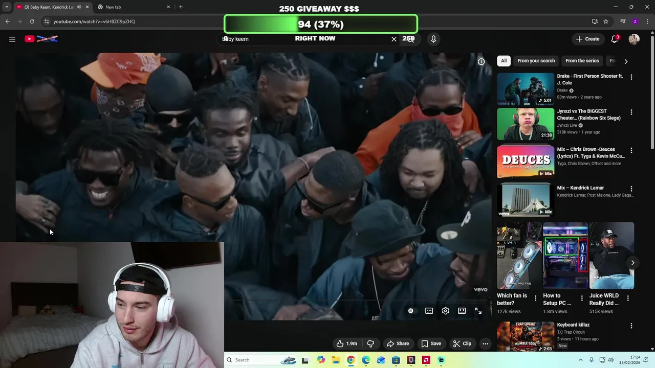This screenshot has width=655, height=368.
Task: Select the From your search chip
Action: (x=536, y=61)
